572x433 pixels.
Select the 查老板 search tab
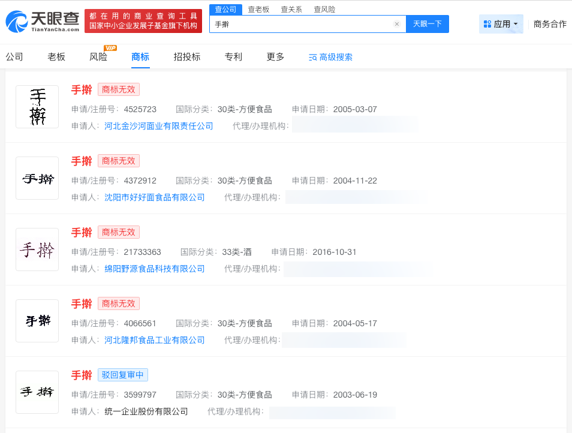pos(258,10)
